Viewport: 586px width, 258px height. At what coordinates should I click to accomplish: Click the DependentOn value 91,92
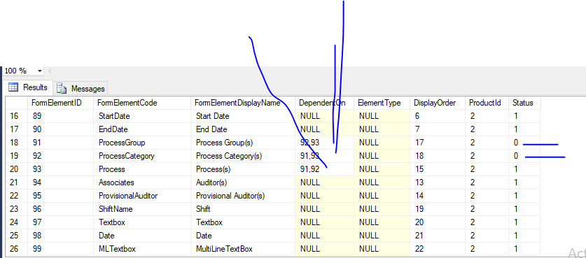click(x=325, y=169)
